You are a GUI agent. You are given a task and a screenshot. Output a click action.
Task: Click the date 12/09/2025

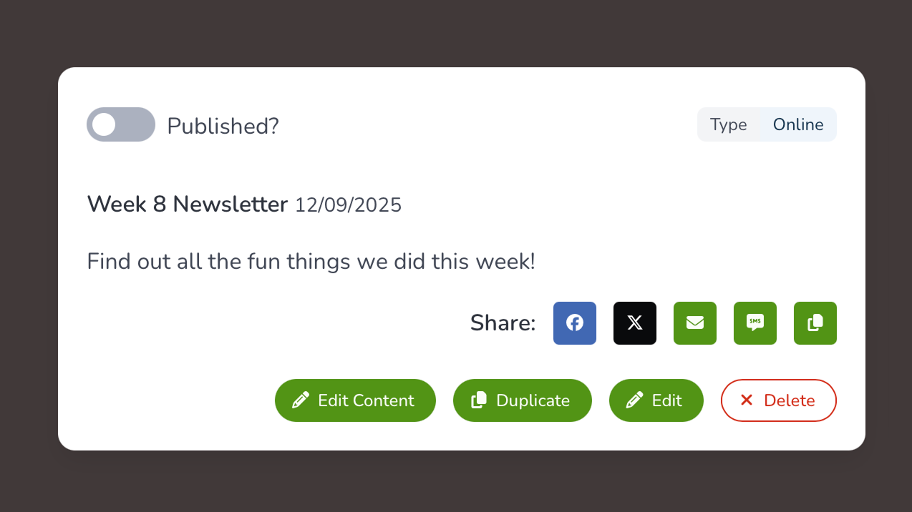click(349, 206)
